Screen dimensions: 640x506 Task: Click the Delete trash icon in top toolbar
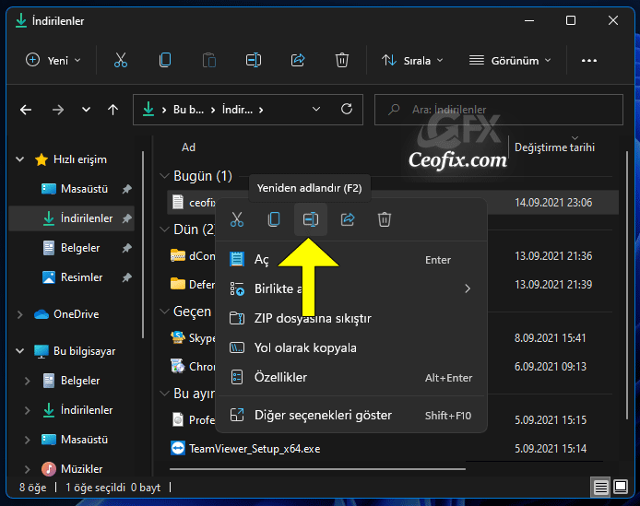pyautogui.click(x=342, y=60)
